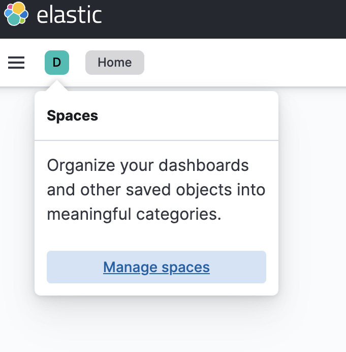This screenshot has height=352, width=346.
Task: Navigate to Home from breadcrumb bar
Action: point(115,63)
